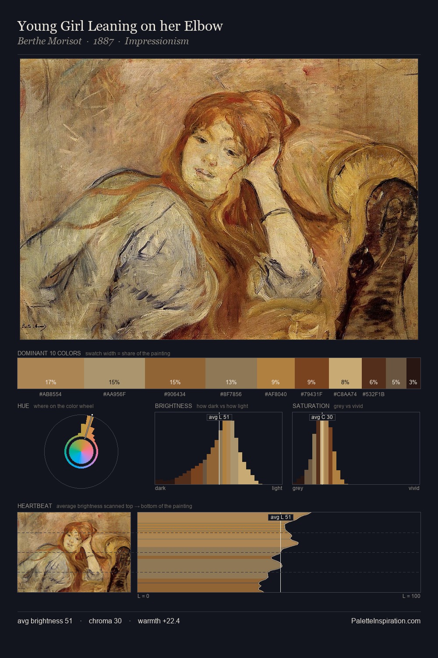438x658 pixels.
Task: Click the year 1887
Action: [x=103, y=41]
